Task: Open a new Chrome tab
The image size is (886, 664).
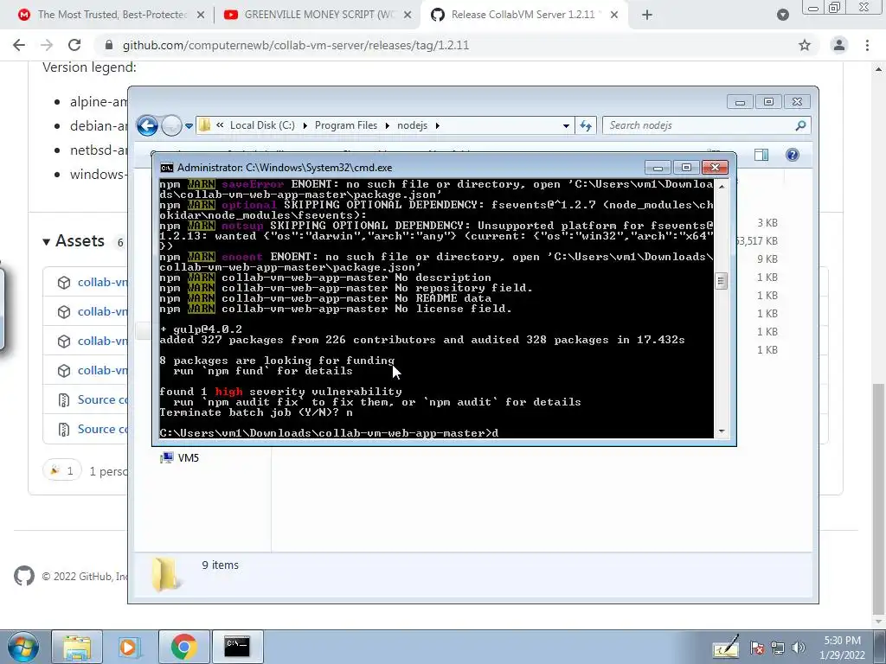Action: [x=647, y=15]
